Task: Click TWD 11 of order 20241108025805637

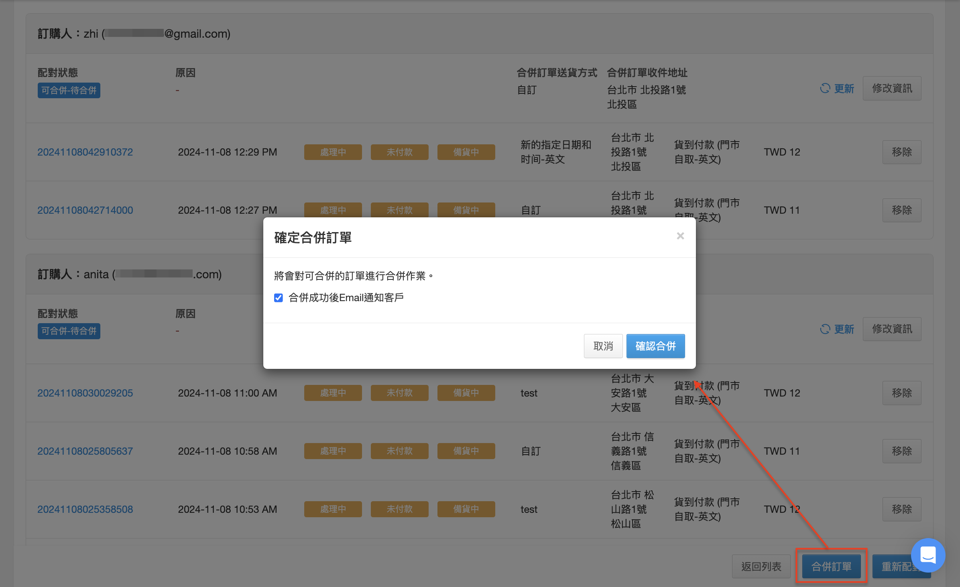Action: pyautogui.click(x=782, y=451)
